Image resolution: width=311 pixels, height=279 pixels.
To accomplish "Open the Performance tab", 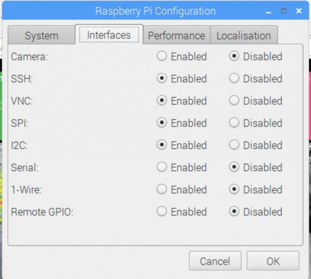I will [x=176, y=36].
